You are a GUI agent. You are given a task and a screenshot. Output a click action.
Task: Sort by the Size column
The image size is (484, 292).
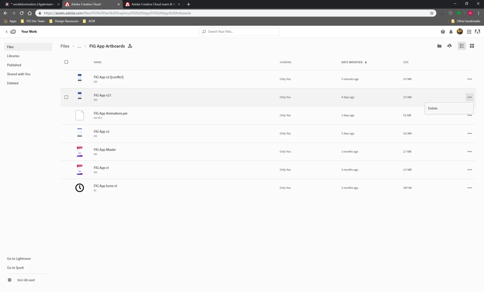[406, 62]
